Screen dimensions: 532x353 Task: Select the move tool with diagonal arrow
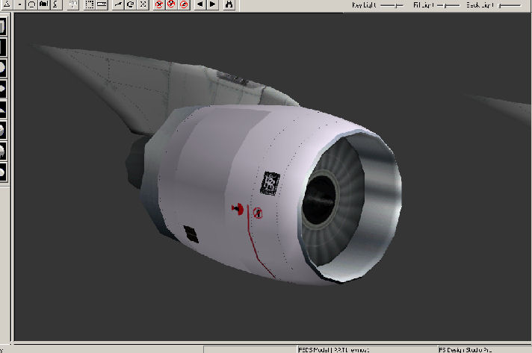pyautogui.click(x=118, y=4)
